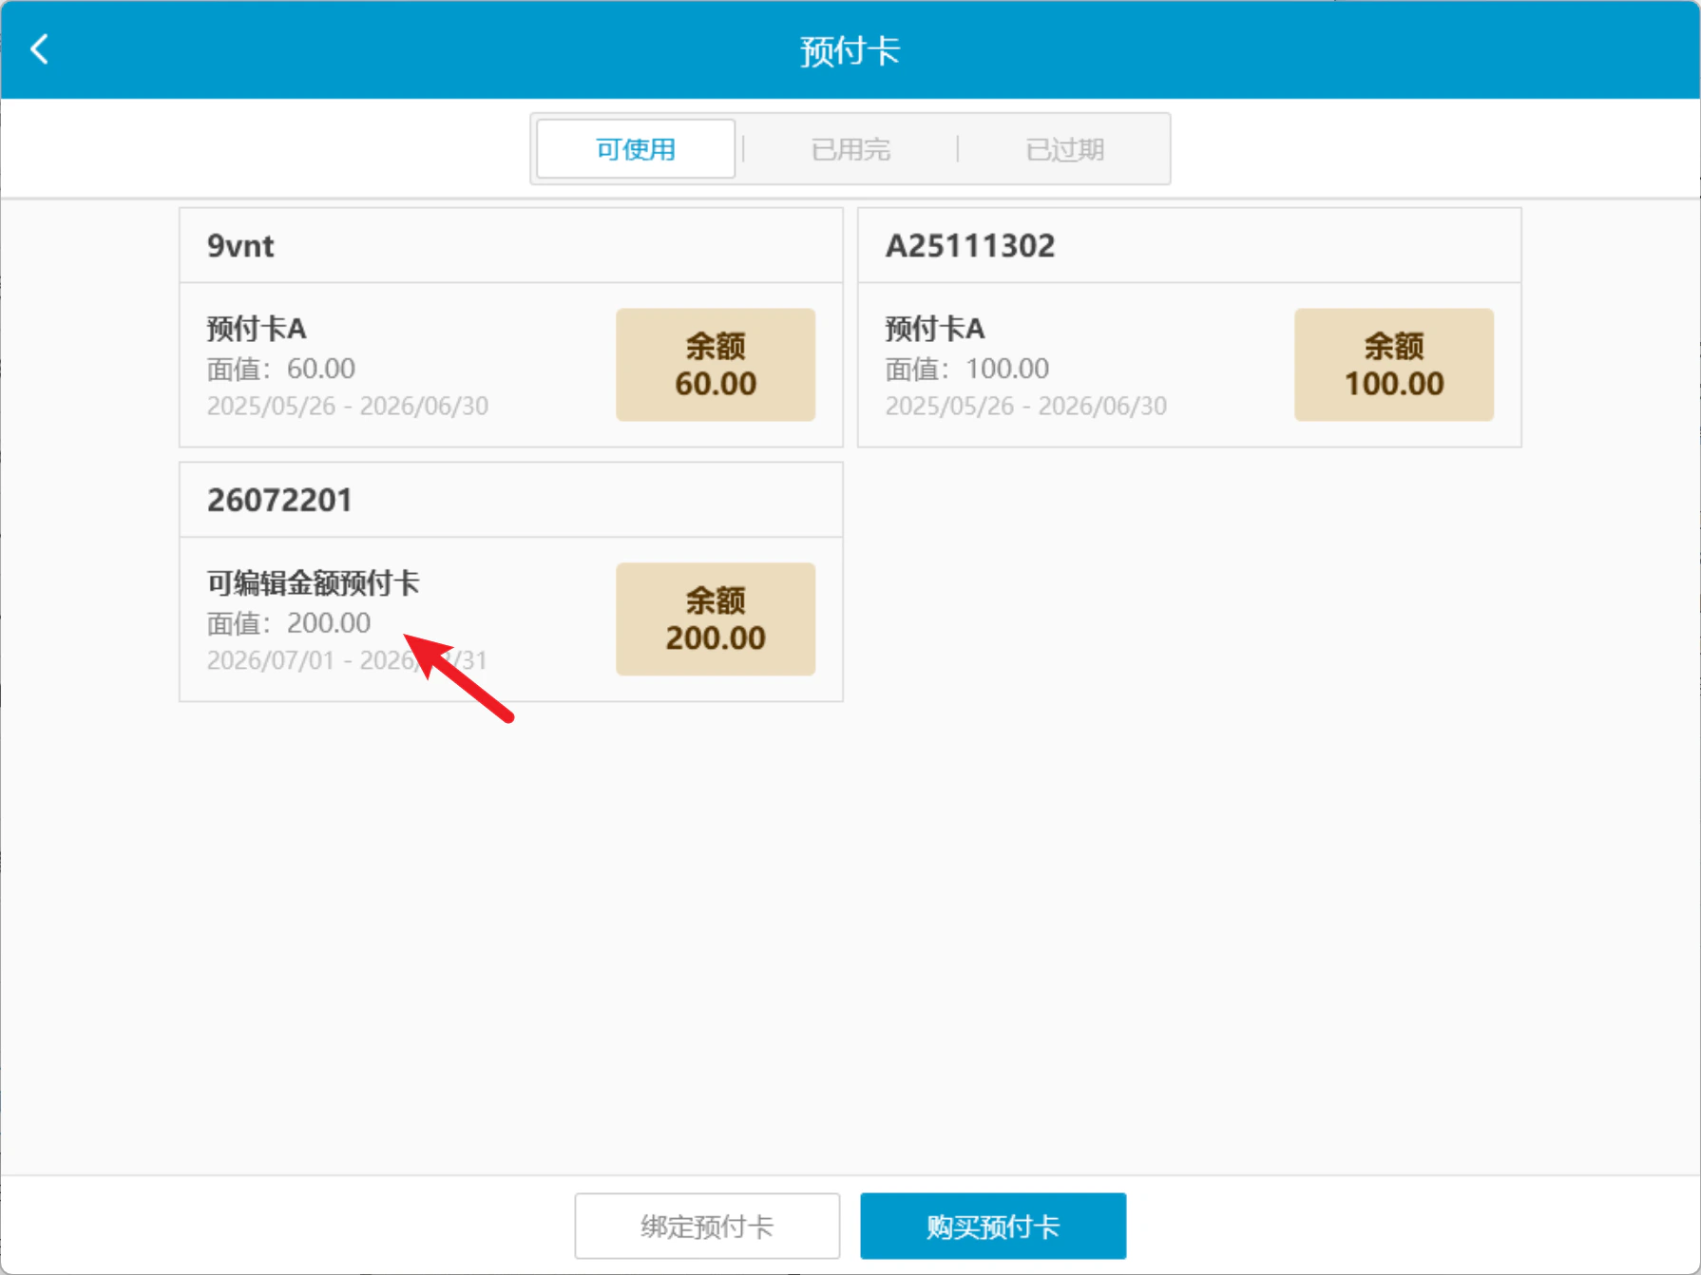The image size is (1701, 1275).
Task: Click the 面值 60.00 face value text
Action: [281, 369]
